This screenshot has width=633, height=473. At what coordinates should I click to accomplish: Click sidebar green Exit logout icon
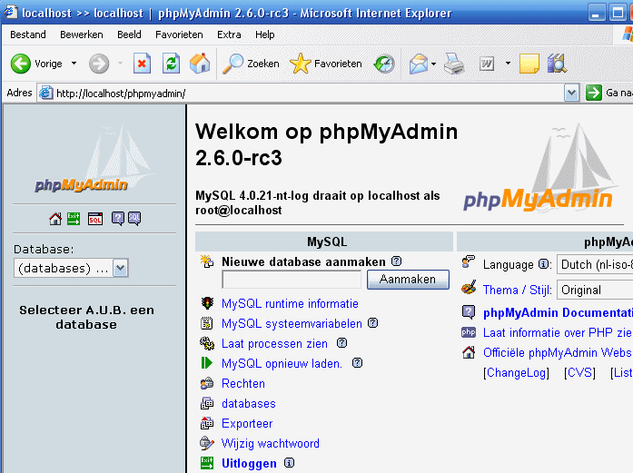point(74,219)
